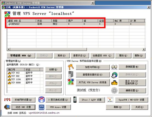
Task: Open hub 属性 button
Action: [123, 56]
